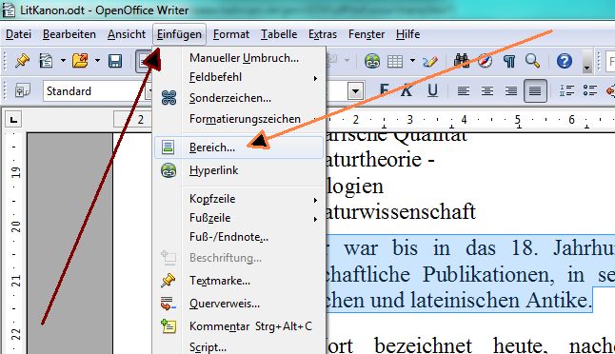Enable justified alignment button
Screen dimensions: 615x354
(535, 91)
